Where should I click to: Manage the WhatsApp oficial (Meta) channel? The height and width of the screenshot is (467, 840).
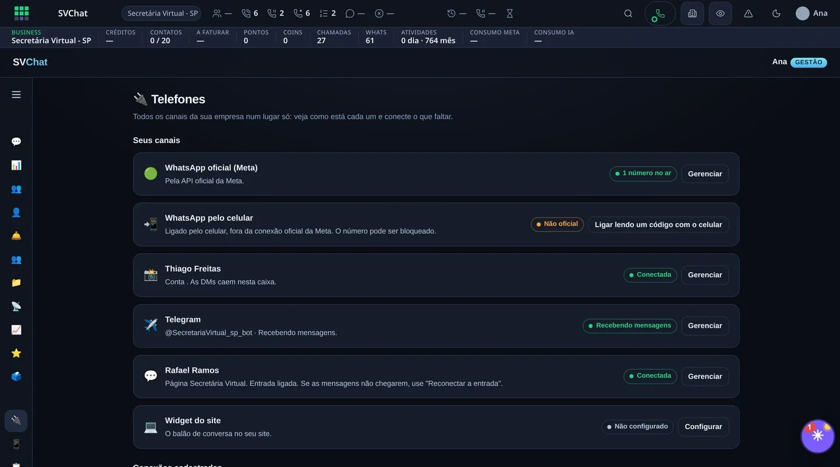pyautogui.click(x=705, y=174)
